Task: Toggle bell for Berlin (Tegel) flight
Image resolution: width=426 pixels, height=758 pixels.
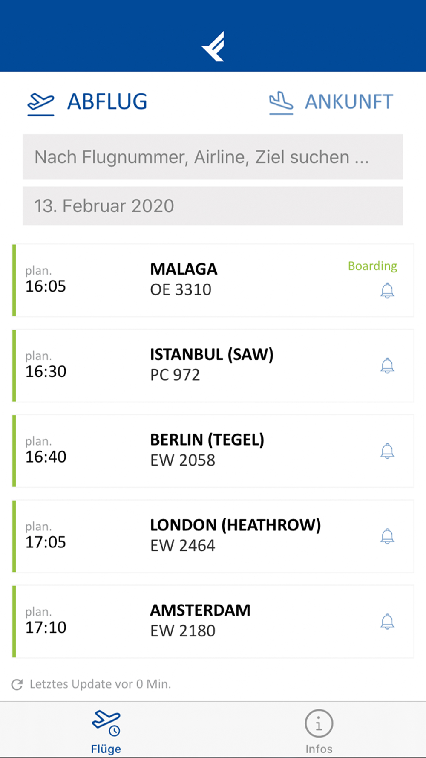Action: tap(387, 451)
